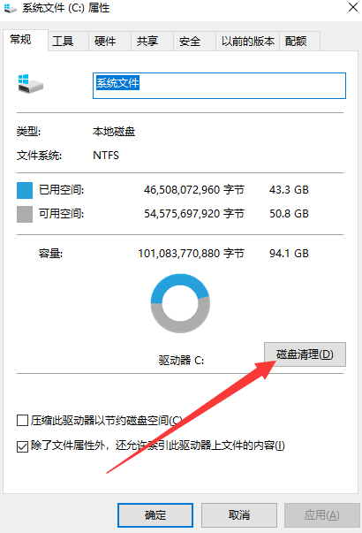Click the title bar drive icon
The width and height of the screenshot is (362, 533).
tap(11, 8)
